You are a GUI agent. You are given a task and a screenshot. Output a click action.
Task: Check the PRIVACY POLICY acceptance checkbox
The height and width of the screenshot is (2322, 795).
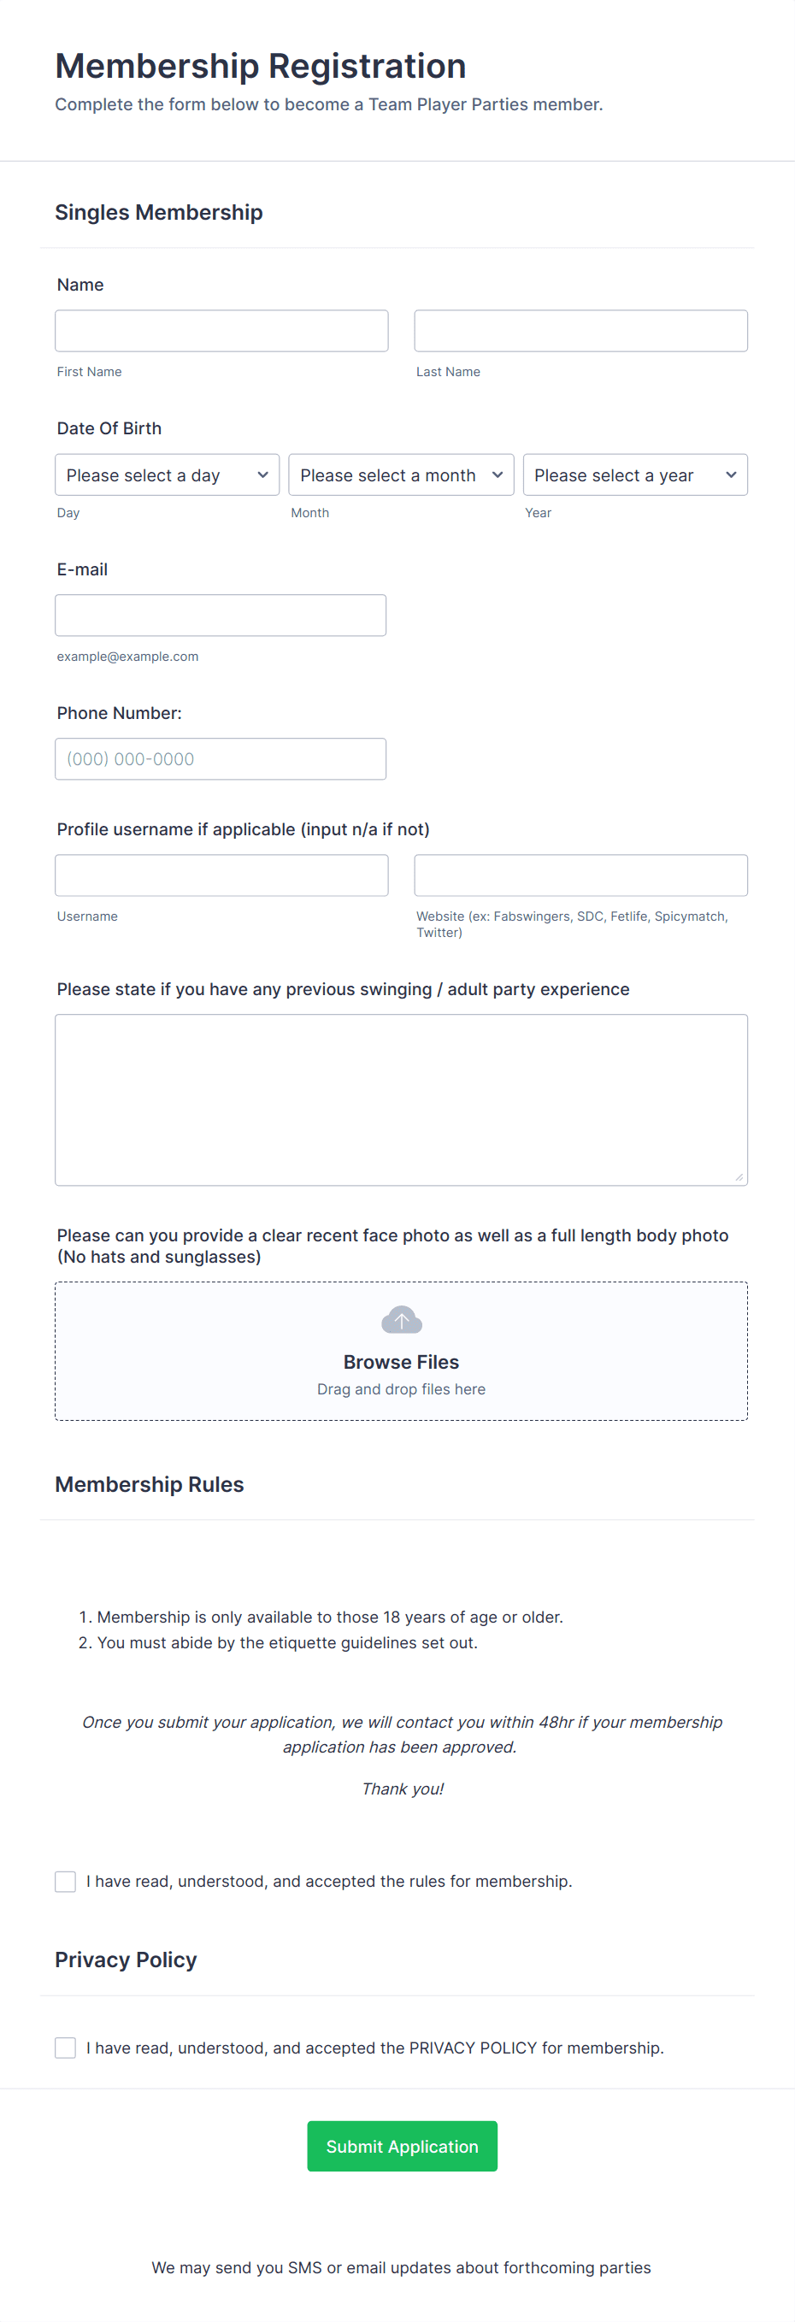[x=64, y=2047]
